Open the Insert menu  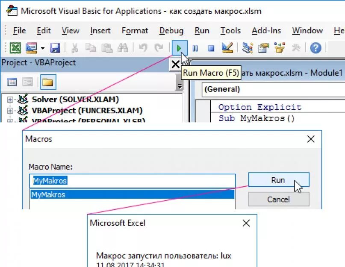(x=100, y=31)
